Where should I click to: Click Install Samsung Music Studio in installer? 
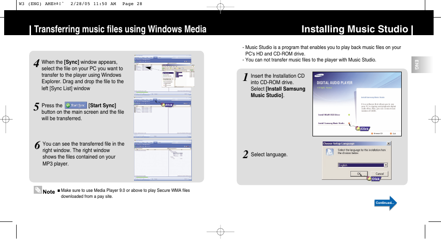[x=331, y=123]
